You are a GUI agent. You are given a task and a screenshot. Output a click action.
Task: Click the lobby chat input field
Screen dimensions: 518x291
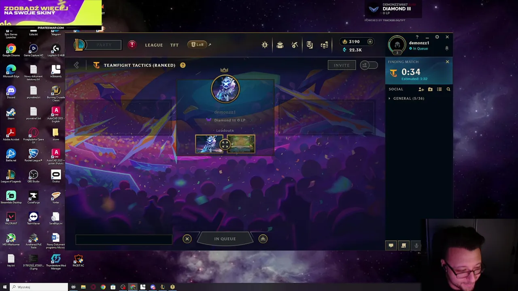pos(123,240)
